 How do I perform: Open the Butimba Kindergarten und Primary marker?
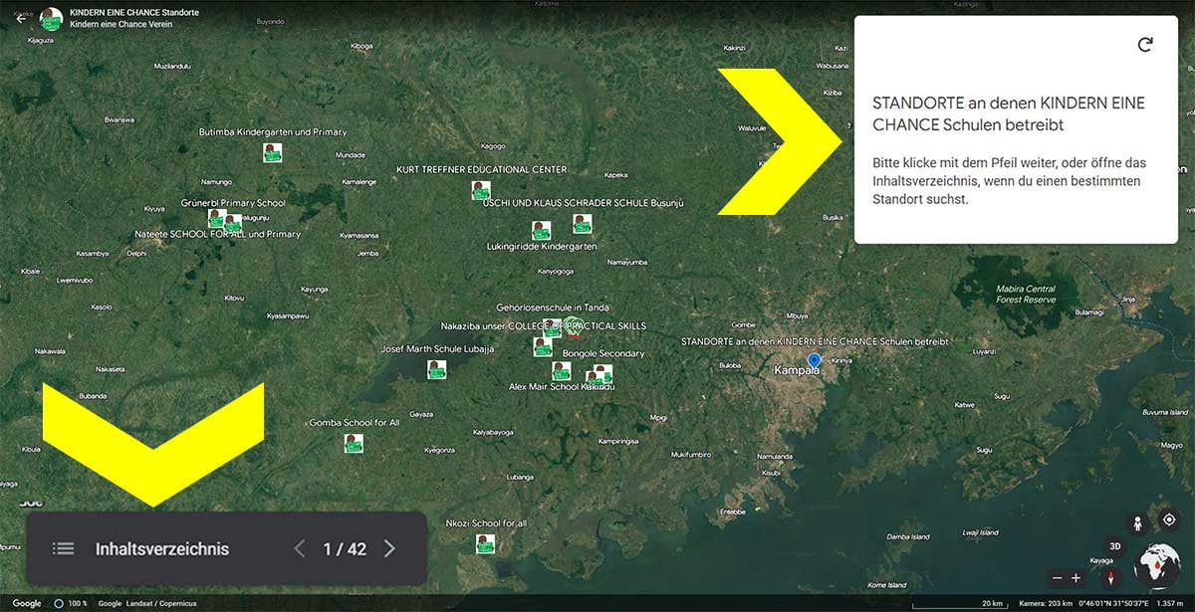272,152
